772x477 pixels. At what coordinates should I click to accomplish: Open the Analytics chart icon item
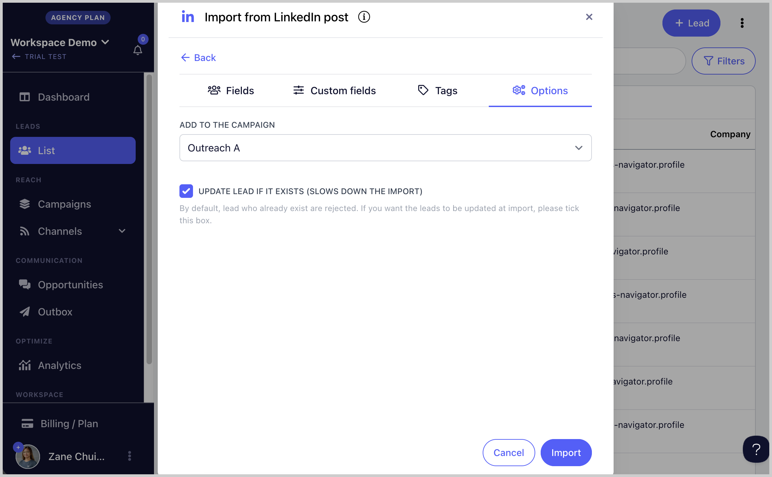click(25, 365)
